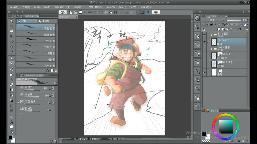257x144 pixels.
Task: Expand 종이 재질 농도 options
Action: (18, 102)
